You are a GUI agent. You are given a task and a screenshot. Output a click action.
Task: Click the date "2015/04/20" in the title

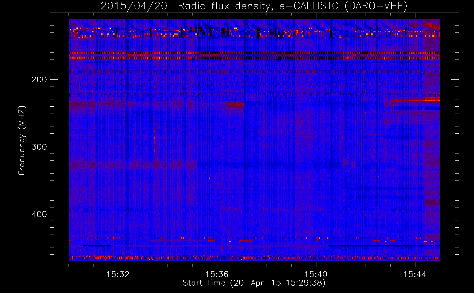point(134,6)
